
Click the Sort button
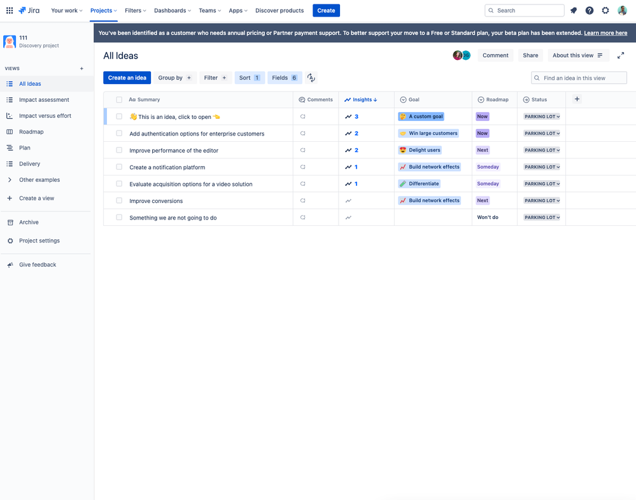pyautogui.click(x=250, y=78)
